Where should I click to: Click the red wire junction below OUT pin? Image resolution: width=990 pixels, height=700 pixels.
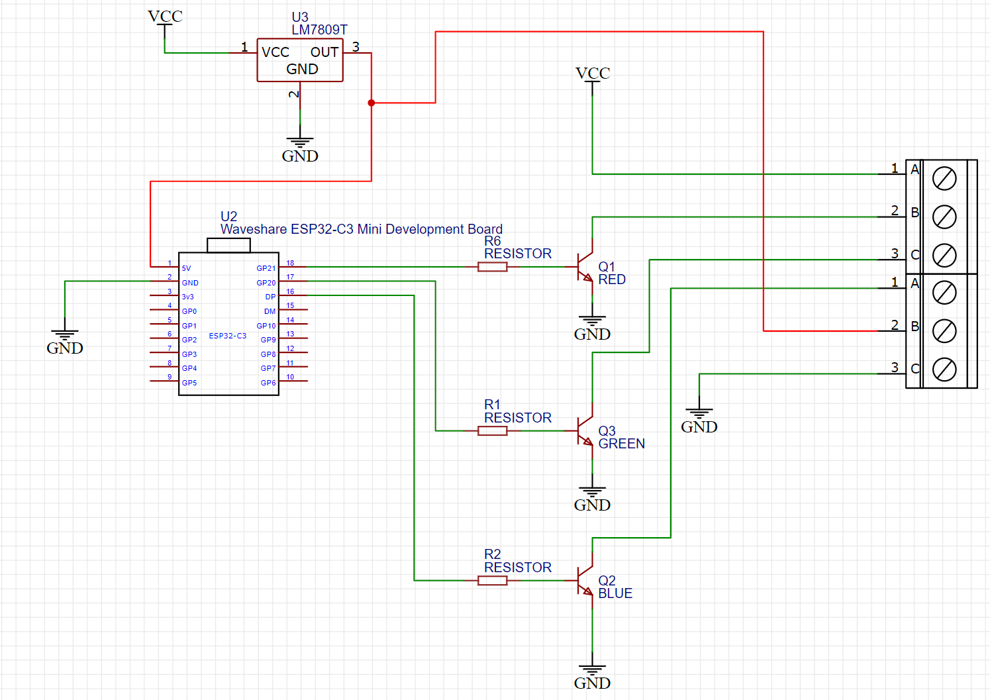coord(371,102)
